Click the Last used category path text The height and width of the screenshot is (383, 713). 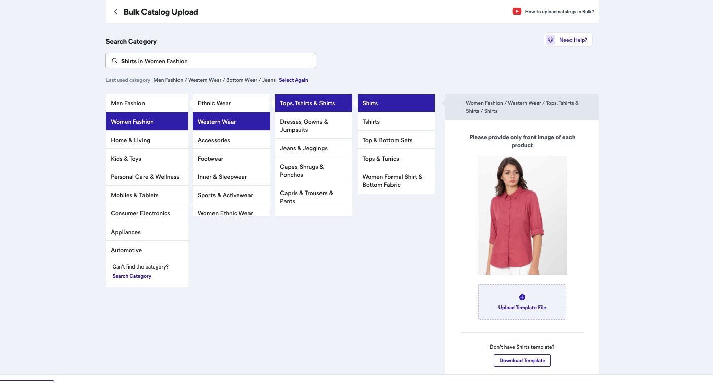[215, 80]
